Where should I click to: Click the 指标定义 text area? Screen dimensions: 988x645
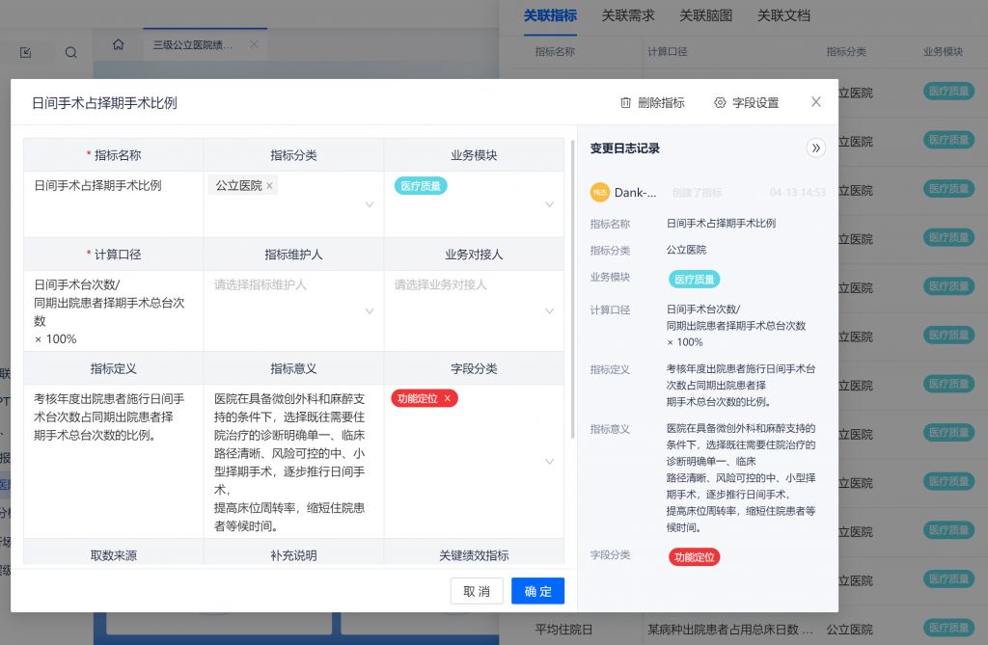[114, 462]
